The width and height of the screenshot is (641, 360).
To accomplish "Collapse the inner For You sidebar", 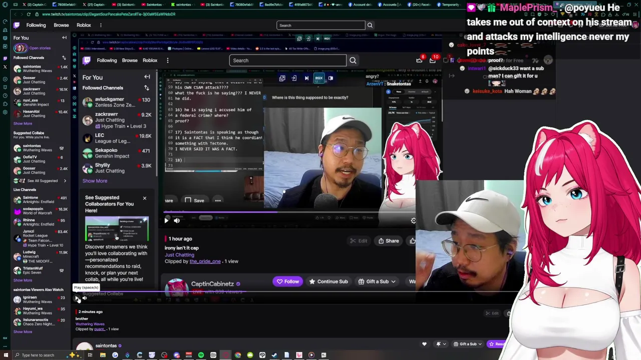I will click(x=147, y=77).
